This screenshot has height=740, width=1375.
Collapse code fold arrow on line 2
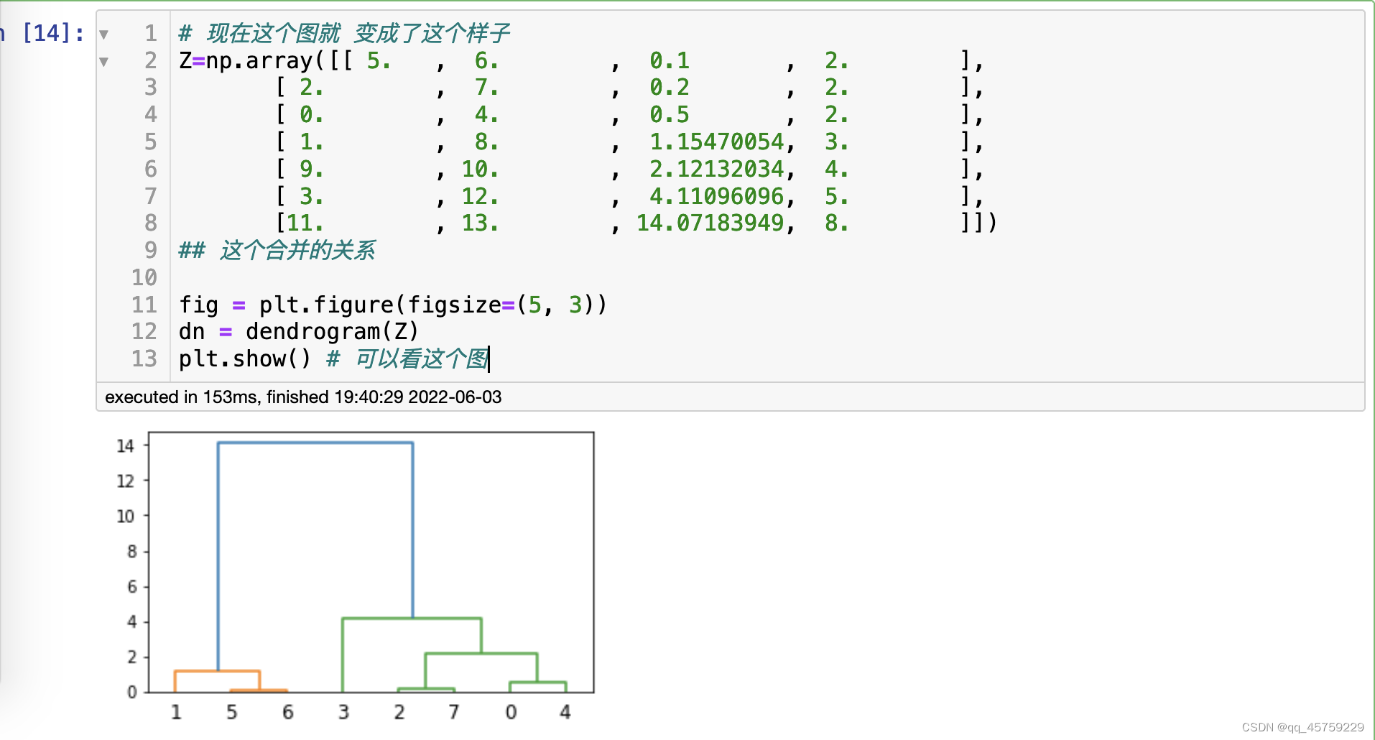tap(104, 62)
